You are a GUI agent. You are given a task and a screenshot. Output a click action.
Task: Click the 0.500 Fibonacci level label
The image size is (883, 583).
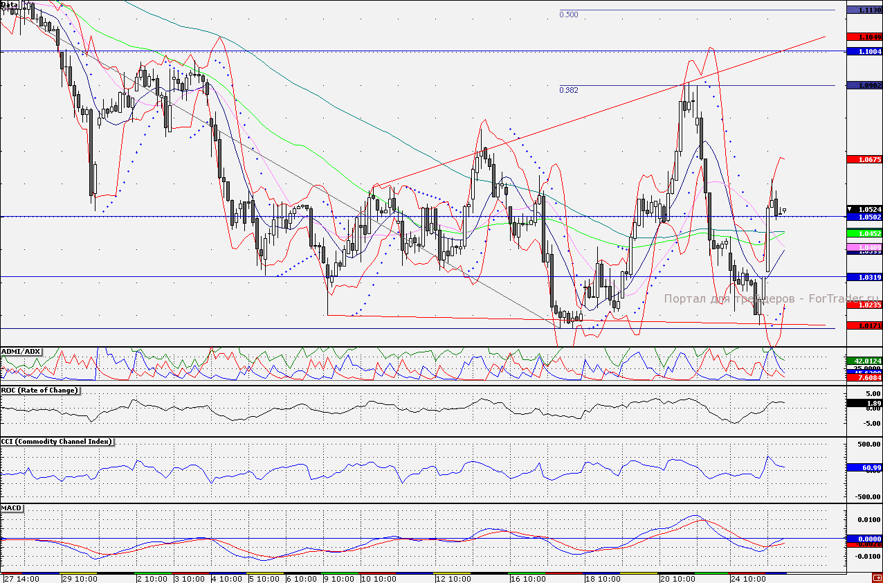[568, 14]
